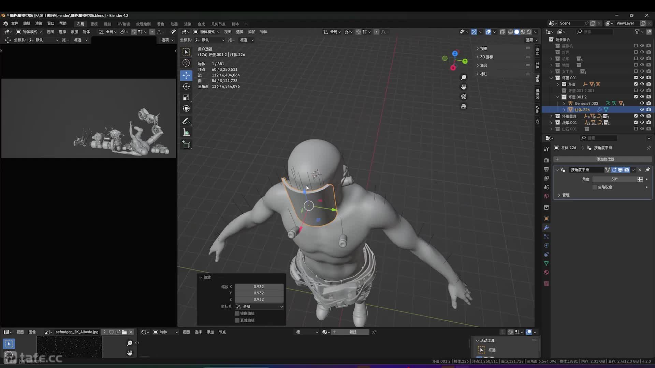This screenshot has width=655, height=368.
Task: Select solid viewport shading sphere
Action: click(x=517, y=32)
